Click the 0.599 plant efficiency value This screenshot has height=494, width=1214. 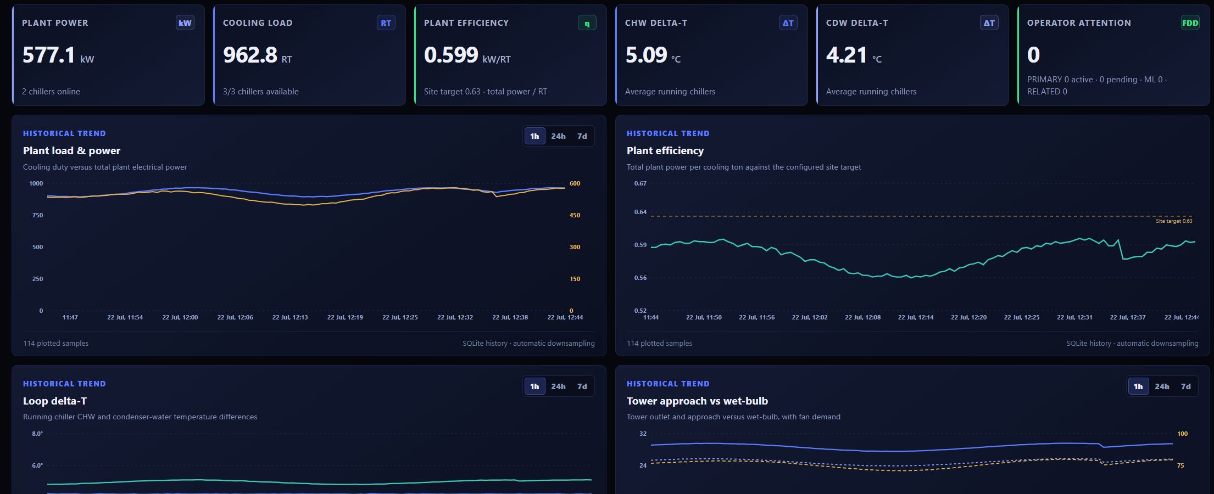coord(451,55)
